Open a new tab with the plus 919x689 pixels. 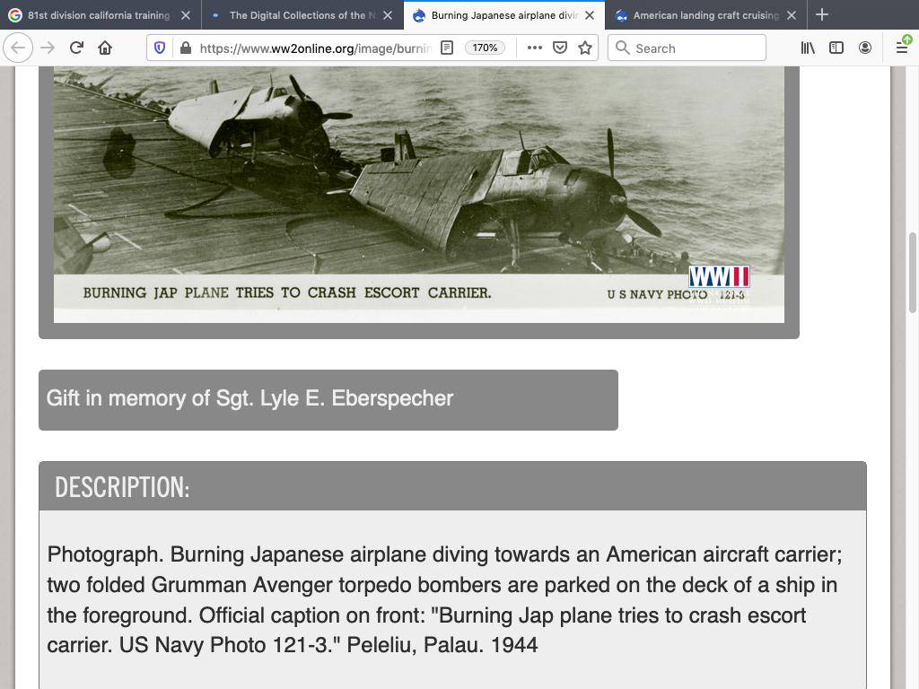click(822, 15)
